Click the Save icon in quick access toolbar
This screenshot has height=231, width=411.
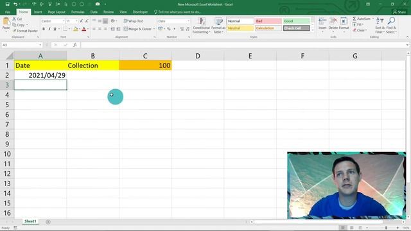point(7,4)
